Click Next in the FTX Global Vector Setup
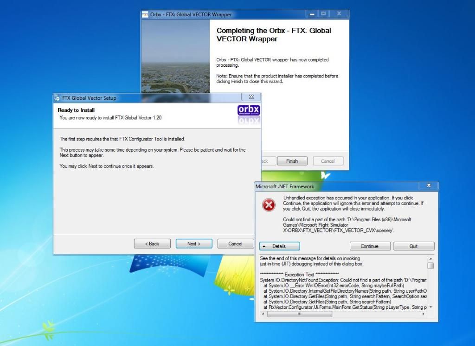Screen dimensions: 475x346 pos(194,243)
